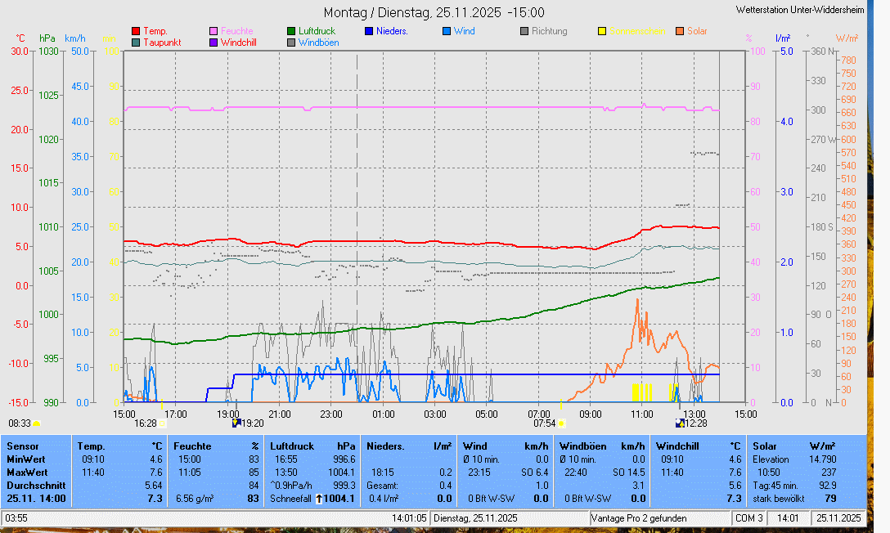
Task: Click the red Temp. legend square
Action: point(135,31)
